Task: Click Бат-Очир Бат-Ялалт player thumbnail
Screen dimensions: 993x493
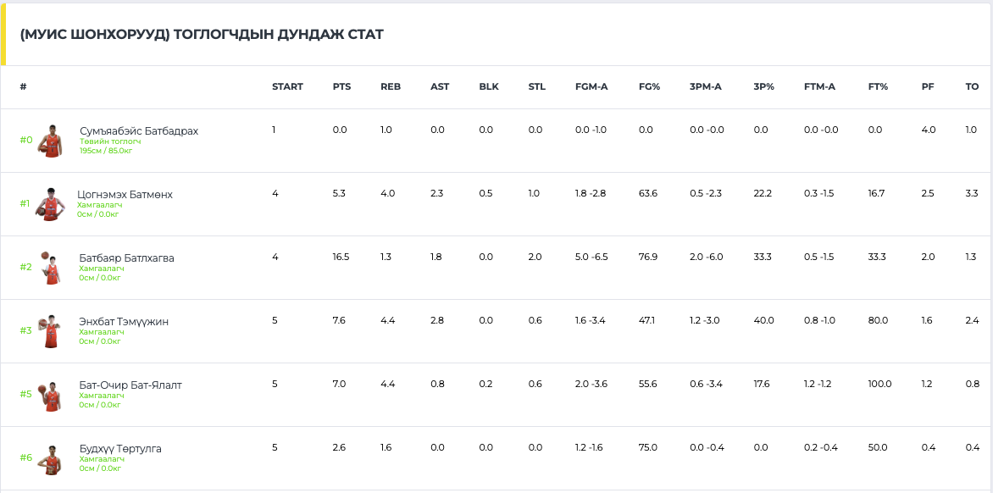Action: pyautogui.click(x=50, y=395)
